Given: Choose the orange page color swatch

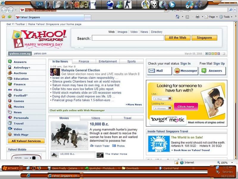Looking at the screenshot, I should tap(216, 54).
